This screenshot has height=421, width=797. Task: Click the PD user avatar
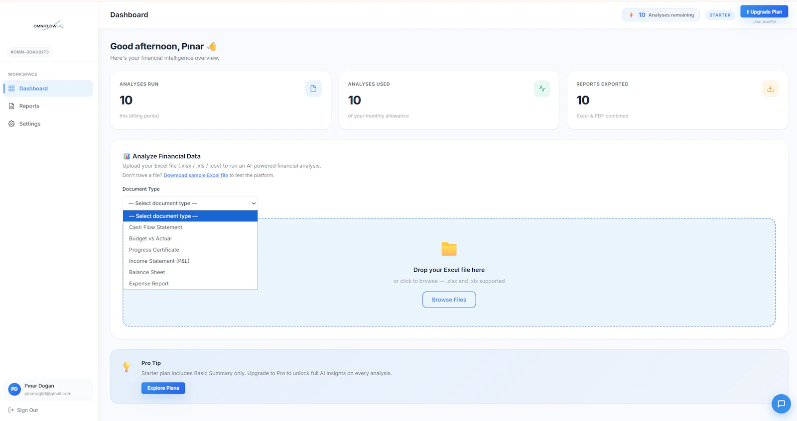[14, 389]
